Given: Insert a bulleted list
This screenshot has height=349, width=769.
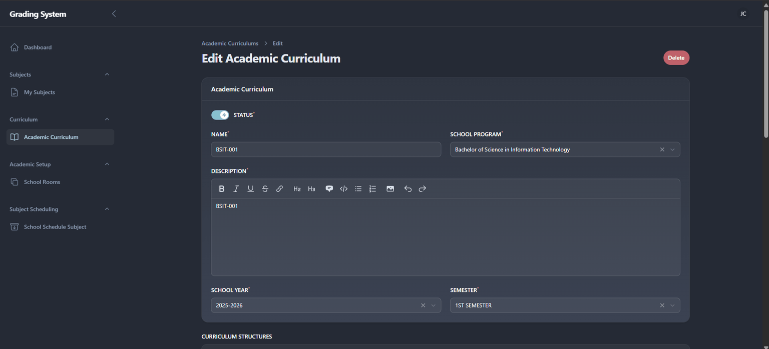Looking at the screenshot, I should click(358, 189).
